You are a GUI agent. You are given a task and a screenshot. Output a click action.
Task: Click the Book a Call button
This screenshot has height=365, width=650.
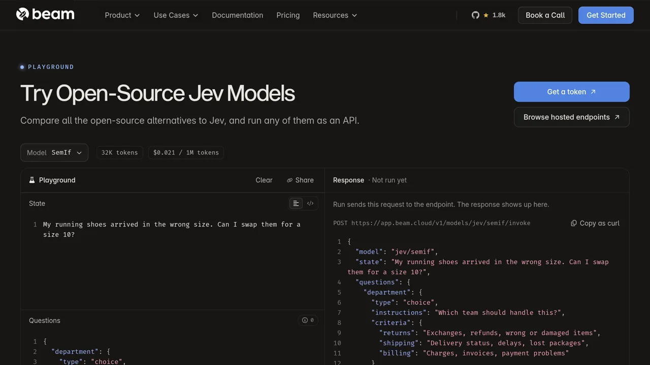pos(545,15)
